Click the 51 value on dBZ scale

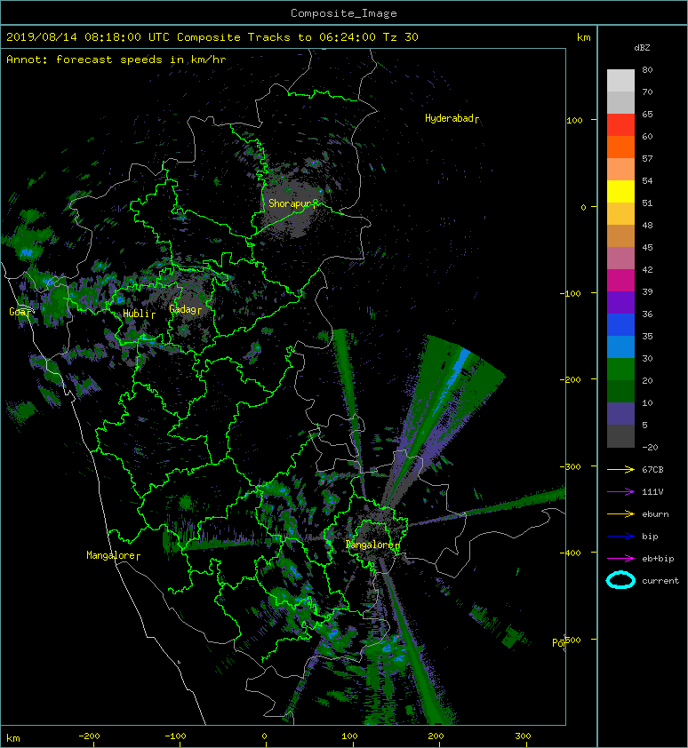click(647, 203)
